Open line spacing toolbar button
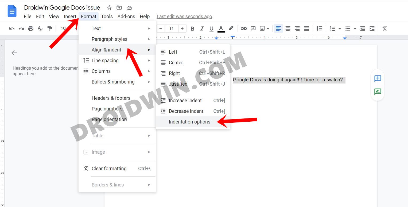This screenshot has height=207, width=408. 319,29
